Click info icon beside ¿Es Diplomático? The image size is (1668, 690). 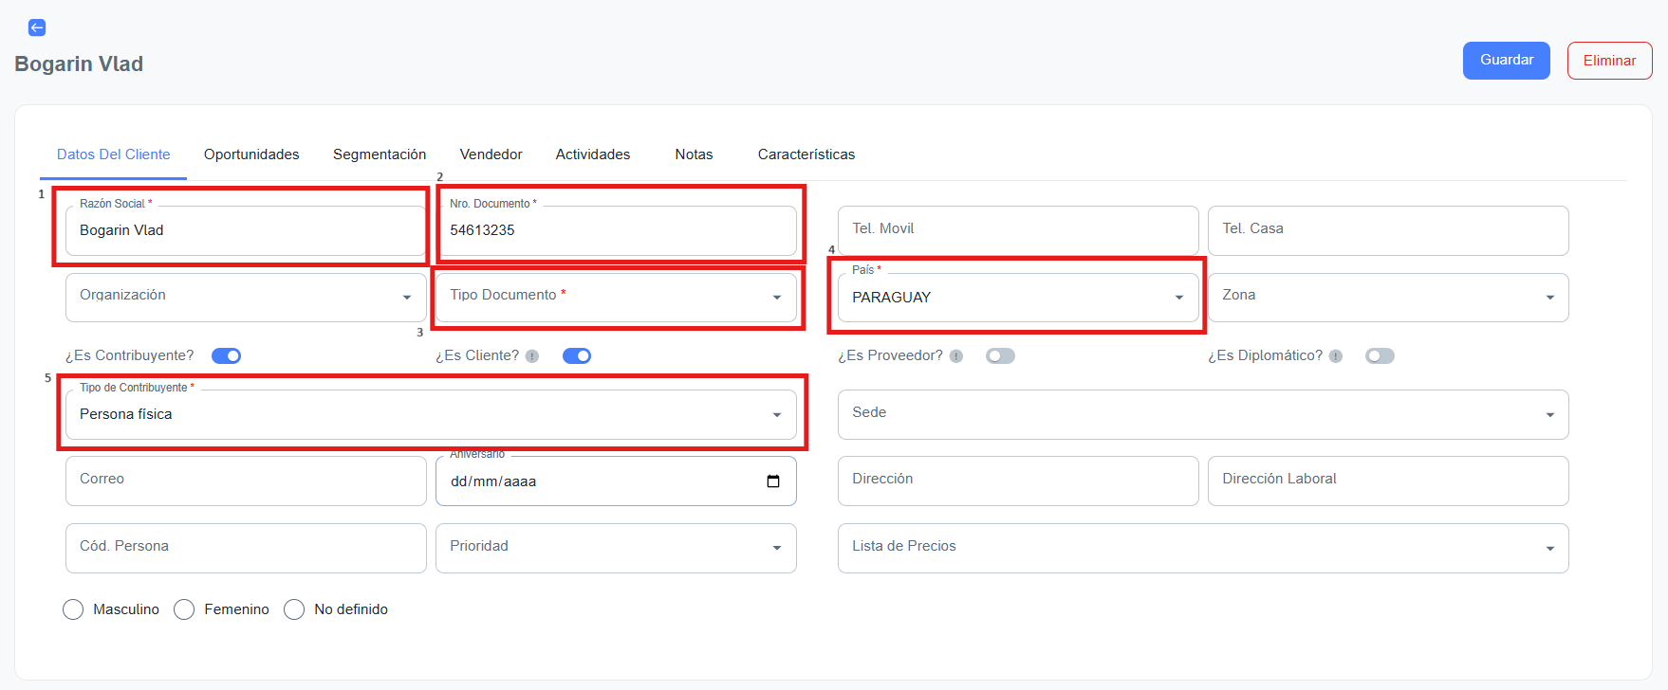coord(1336,356)
